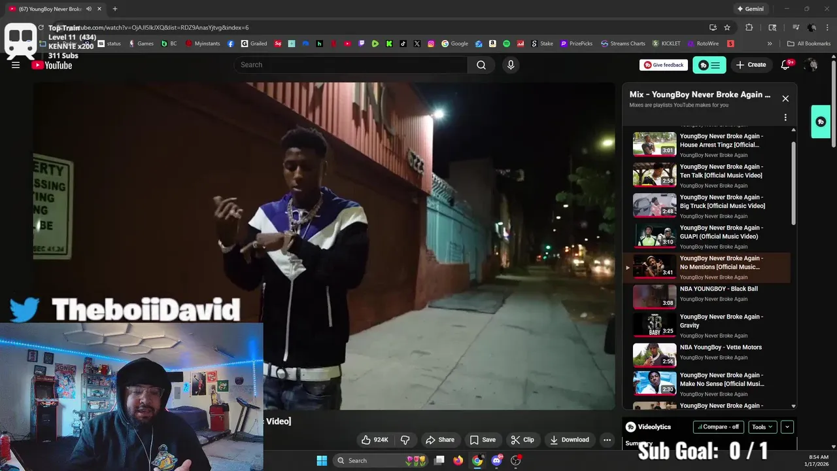Open the Streams Charts bookmark
Image resolution: width=837 pixels, height=471 pixels.
pyautogui.click(x=623, y=44)
